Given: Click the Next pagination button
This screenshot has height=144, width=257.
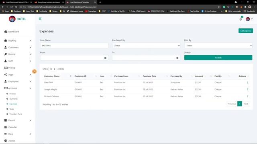Looking at the screenshot, I should pyautogui.click(x=246, y=104).
